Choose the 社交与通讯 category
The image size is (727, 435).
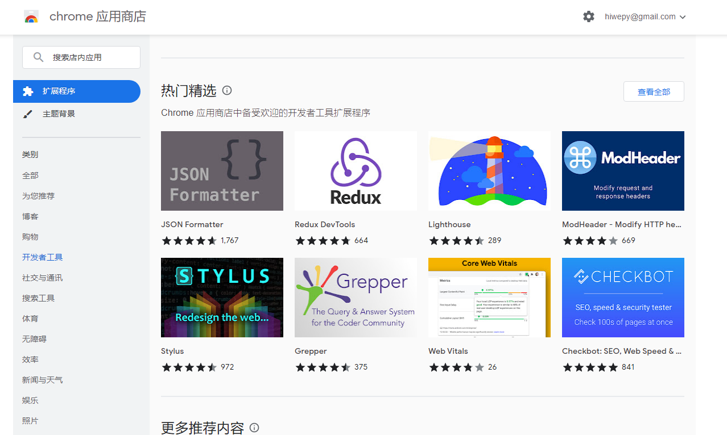click(42, 278)
